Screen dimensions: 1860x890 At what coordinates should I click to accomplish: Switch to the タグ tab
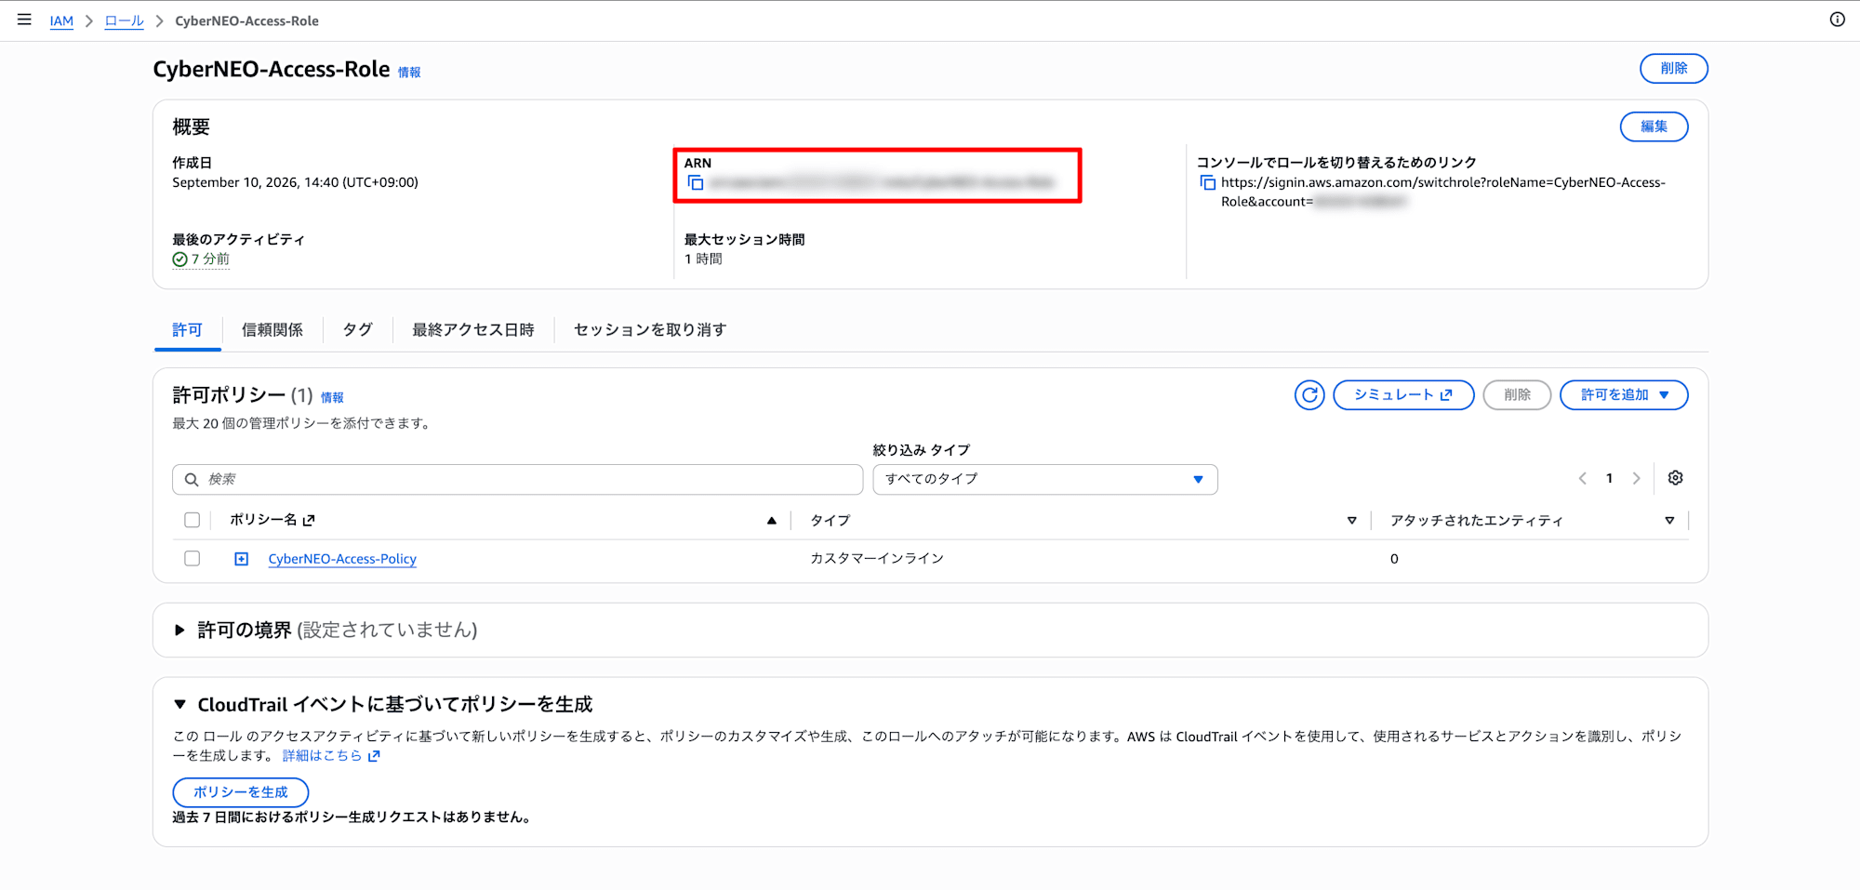[x=357, y=330]
